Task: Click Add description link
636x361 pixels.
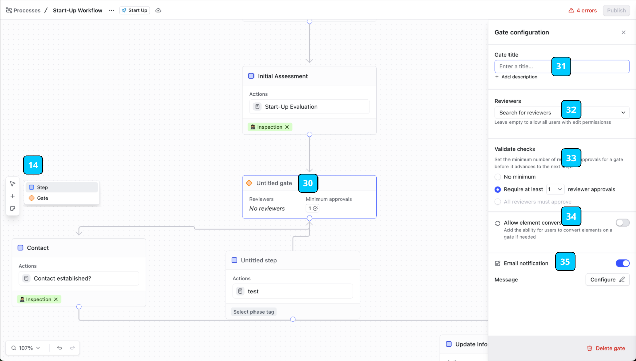Action: pos(516,77)
